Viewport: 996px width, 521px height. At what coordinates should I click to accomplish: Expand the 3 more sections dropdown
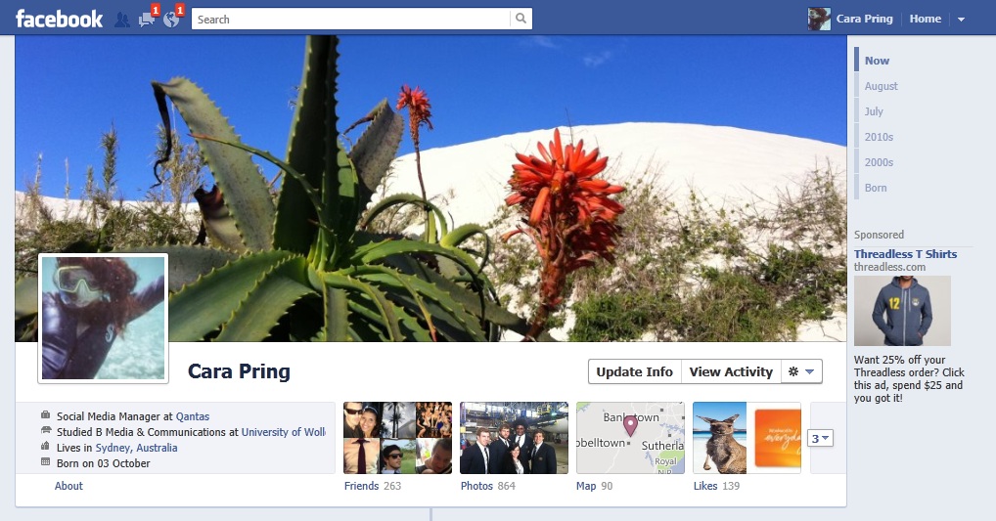820,438
